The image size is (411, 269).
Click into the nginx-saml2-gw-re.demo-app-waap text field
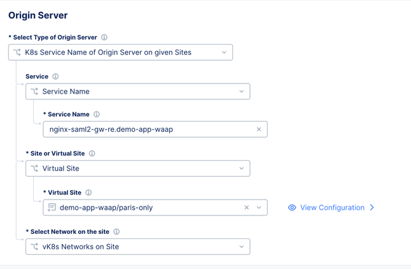pos(146,129)
